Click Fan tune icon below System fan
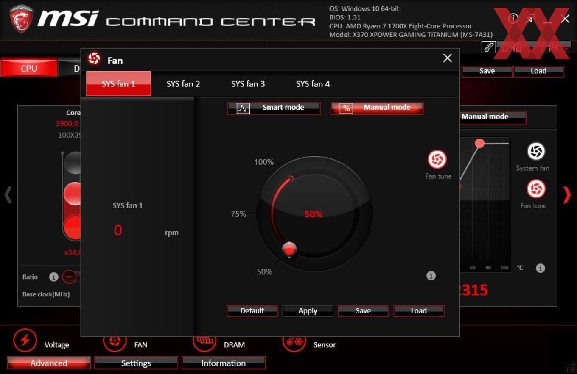This screenshot has width=577, height=374. point(536,189)
